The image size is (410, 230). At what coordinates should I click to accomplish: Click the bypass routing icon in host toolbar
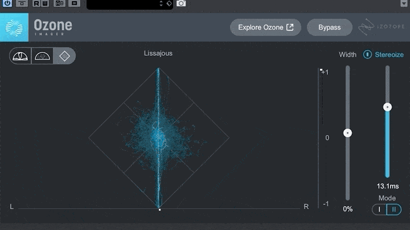coord(22,3)
